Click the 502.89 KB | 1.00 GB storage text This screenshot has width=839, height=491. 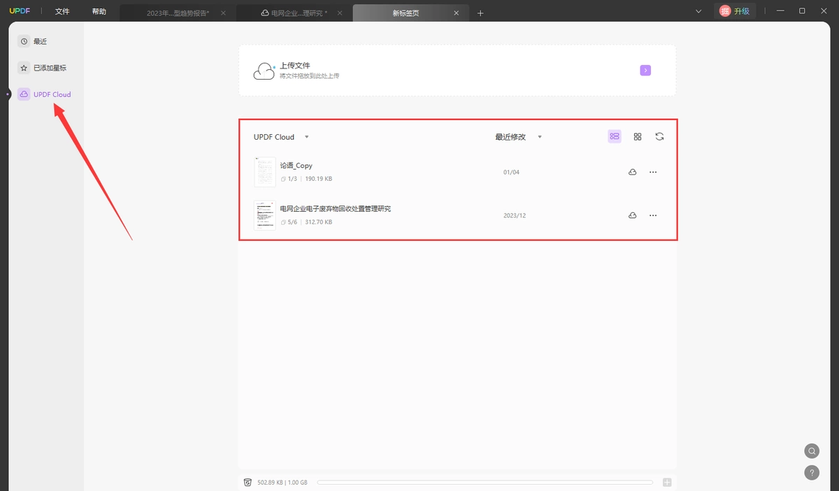point(282,483)
